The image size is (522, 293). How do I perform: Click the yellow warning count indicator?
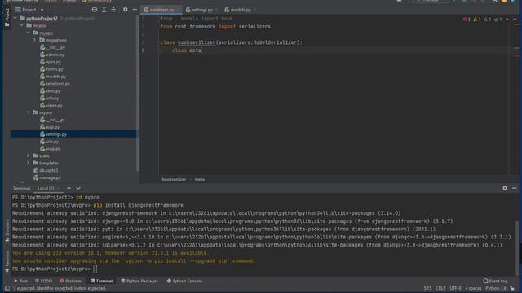pyautogui.click(x=476, y=20)
